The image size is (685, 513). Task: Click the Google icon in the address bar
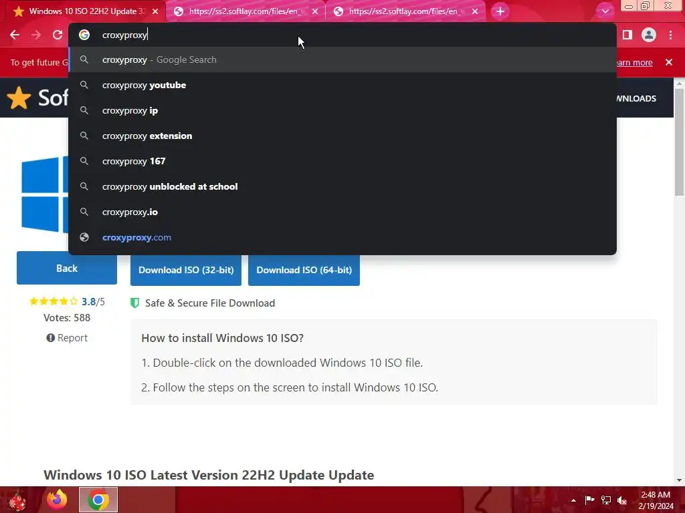(84, 35)
